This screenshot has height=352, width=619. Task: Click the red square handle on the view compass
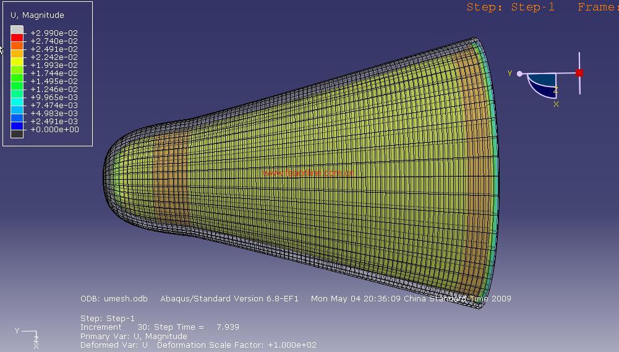pyautogui.click(x=579, y=73)
